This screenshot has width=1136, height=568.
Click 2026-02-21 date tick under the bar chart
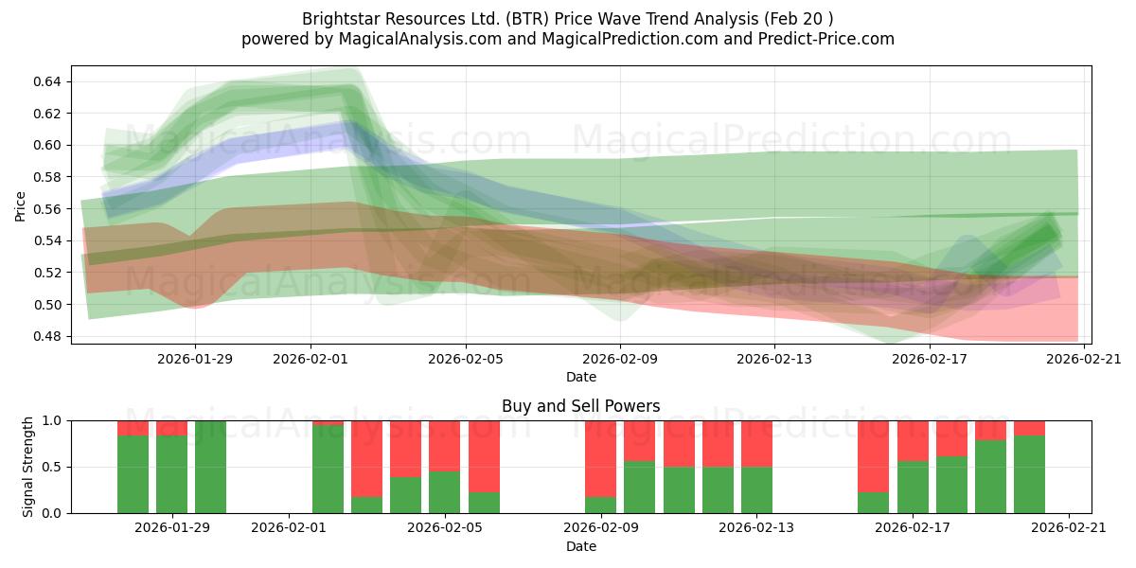[x=1068, y=528]
